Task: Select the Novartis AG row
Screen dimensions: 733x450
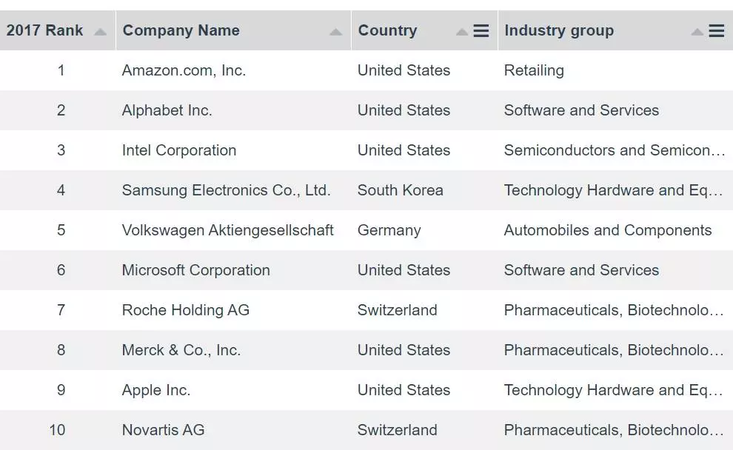Action: coord(163,431)
